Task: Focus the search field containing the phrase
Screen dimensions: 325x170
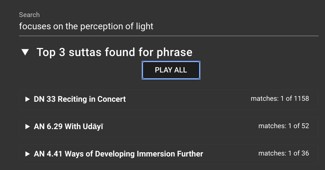Action: click(169, 26)
